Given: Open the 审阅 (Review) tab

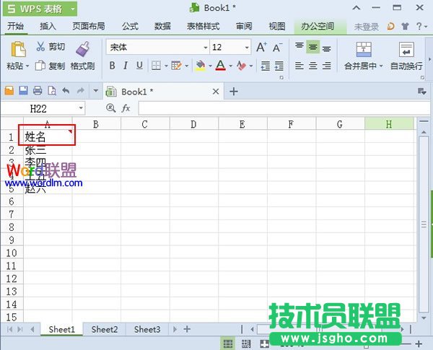Looking at the screenshot, I should 244,26.
